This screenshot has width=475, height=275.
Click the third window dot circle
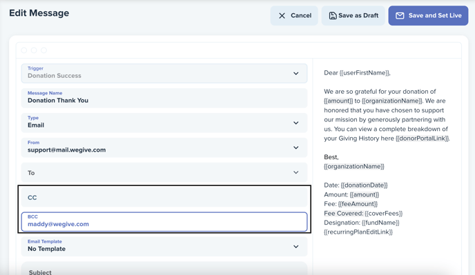44,50
